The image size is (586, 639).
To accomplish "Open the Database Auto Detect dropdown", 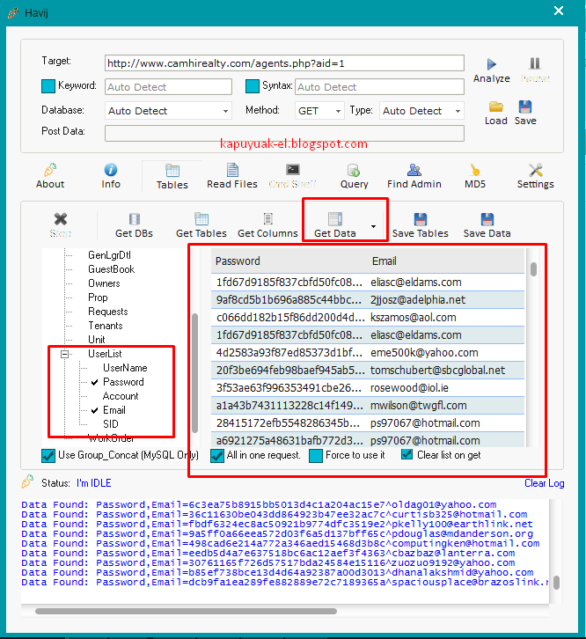I will (168, 111).
